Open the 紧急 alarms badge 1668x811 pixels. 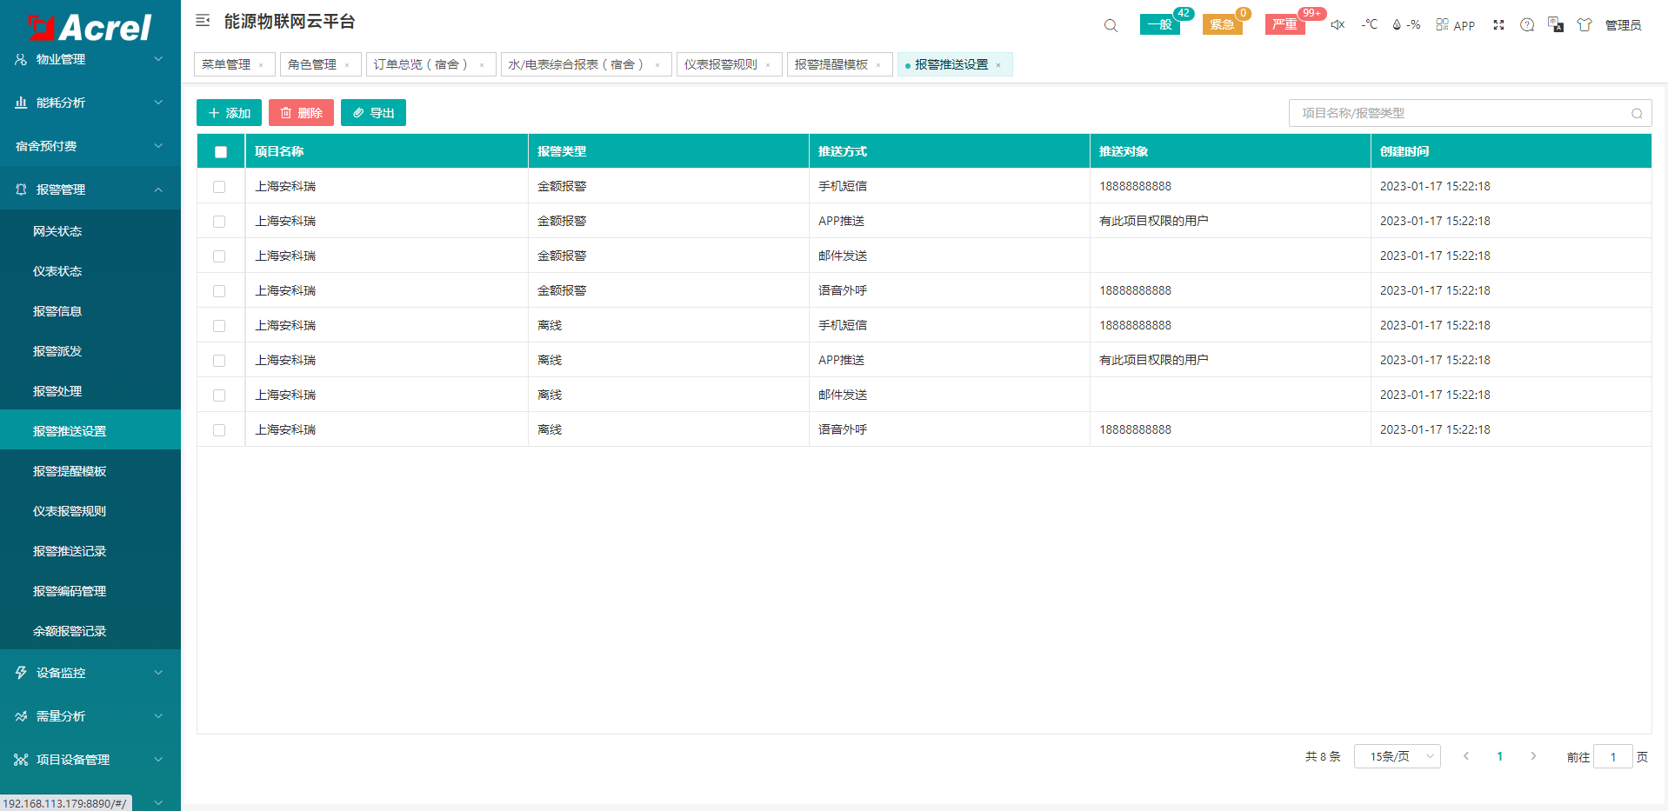[1223, 24]
